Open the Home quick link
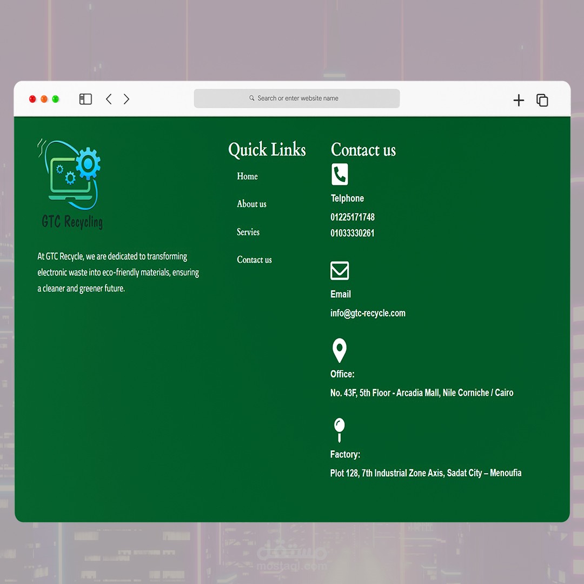This screenshot has width=584, height=584. 247,176
